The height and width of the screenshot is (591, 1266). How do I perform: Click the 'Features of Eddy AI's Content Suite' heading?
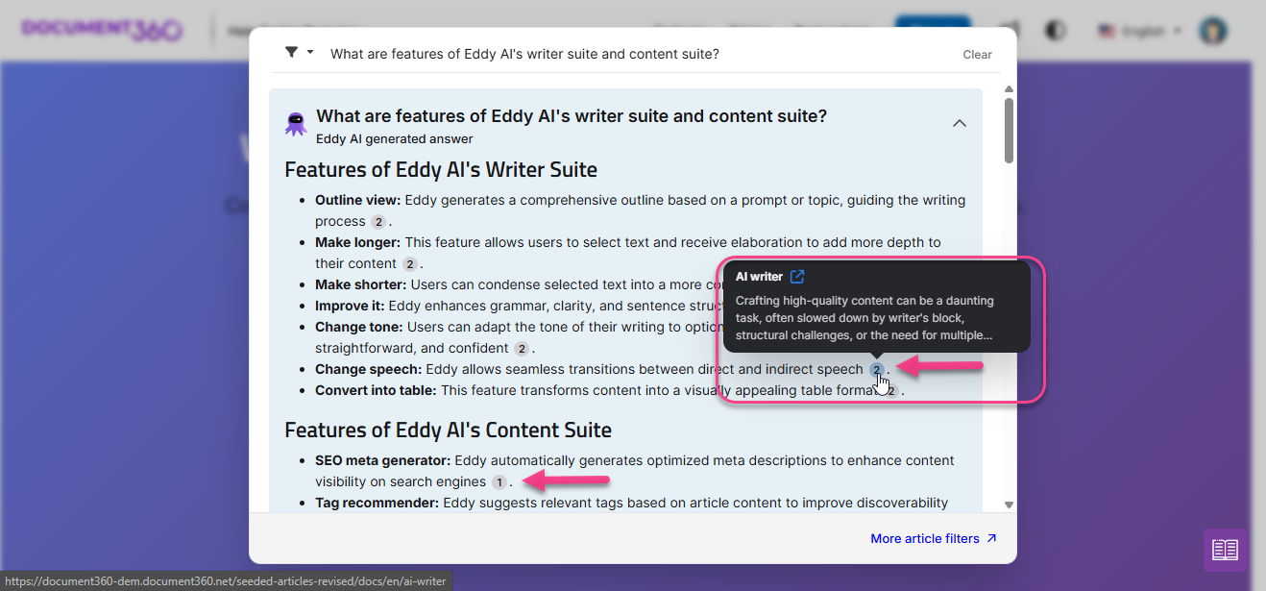pos(448,430)
